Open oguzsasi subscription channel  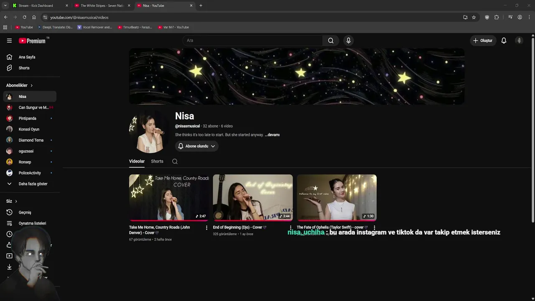pyautogui.click(x=29, y=151)
